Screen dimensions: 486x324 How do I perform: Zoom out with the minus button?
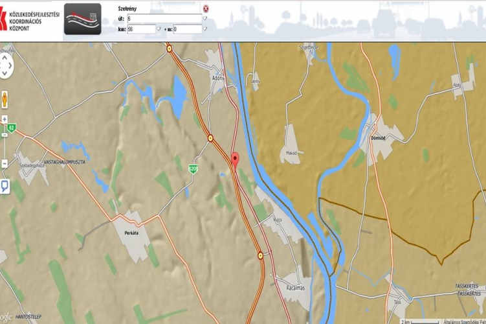pos(5,164)
